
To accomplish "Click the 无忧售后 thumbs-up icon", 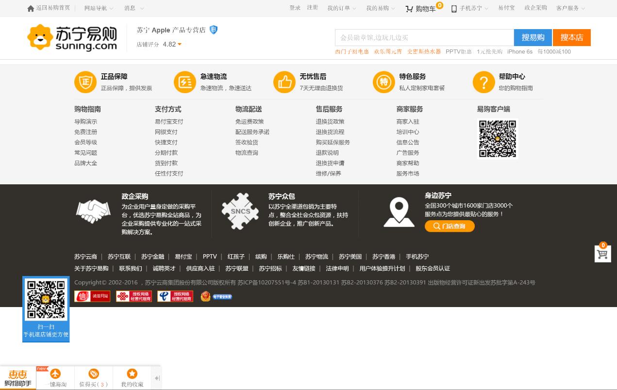I will coord(284,82).
